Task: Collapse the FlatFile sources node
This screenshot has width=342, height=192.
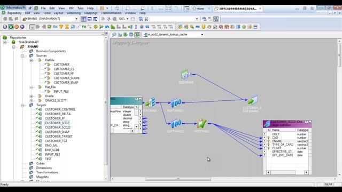Action: pos(31,60)
